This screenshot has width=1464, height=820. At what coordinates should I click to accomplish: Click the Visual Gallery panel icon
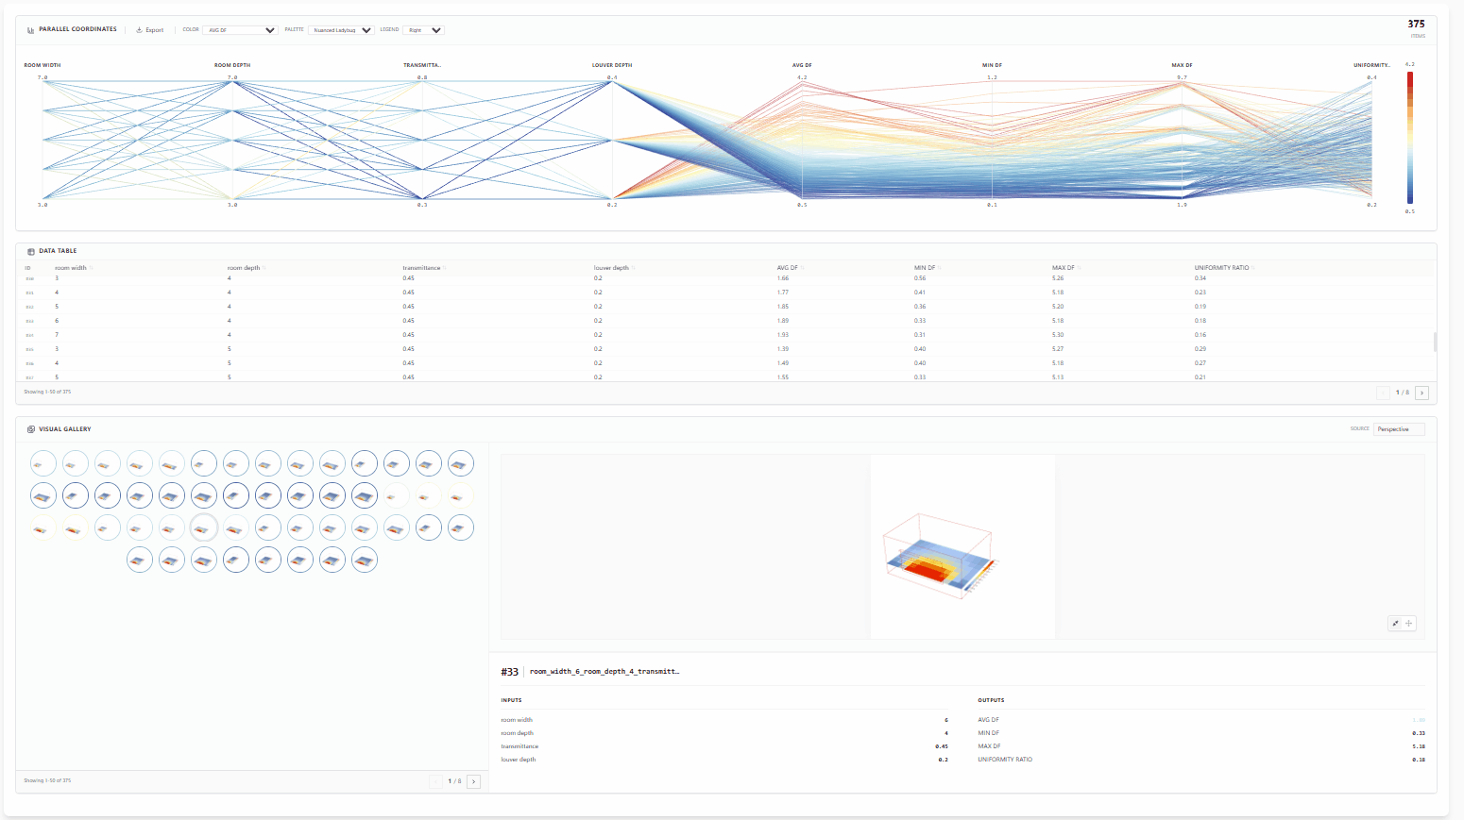click(x=31, y=429)
